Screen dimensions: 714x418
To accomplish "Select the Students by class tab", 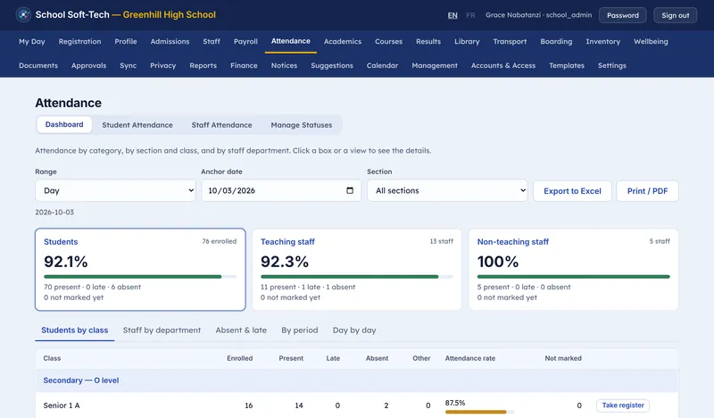I will [75, 330].
